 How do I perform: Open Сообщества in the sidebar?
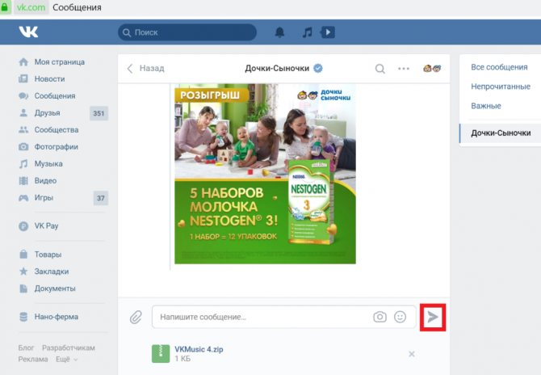click(x=57, y=130)
